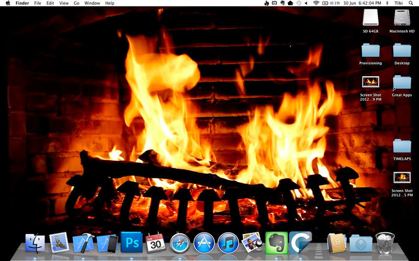Open the Go menu
Viewport: 419px width, 261px height.
tap(76, 3)
